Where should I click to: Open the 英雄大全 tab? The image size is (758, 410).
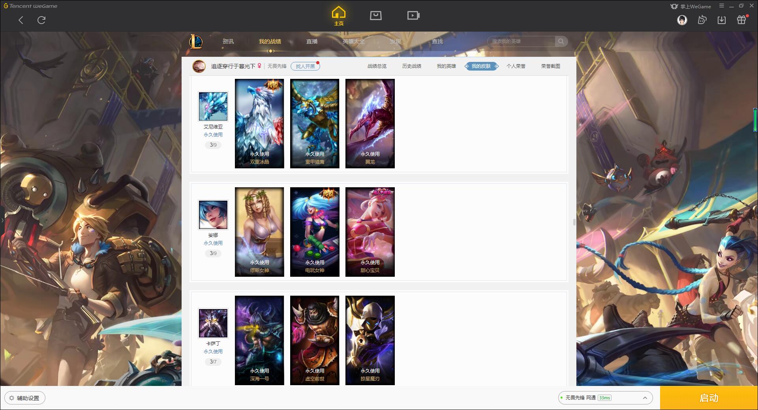tap(354, 41)
